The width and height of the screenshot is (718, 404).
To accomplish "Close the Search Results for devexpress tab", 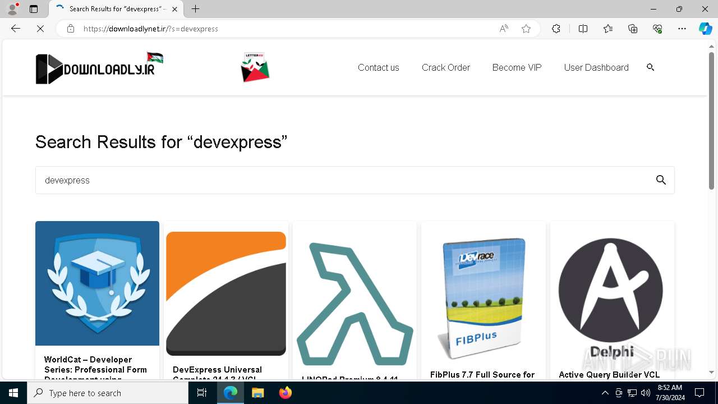I will click(x=175, y=9).
